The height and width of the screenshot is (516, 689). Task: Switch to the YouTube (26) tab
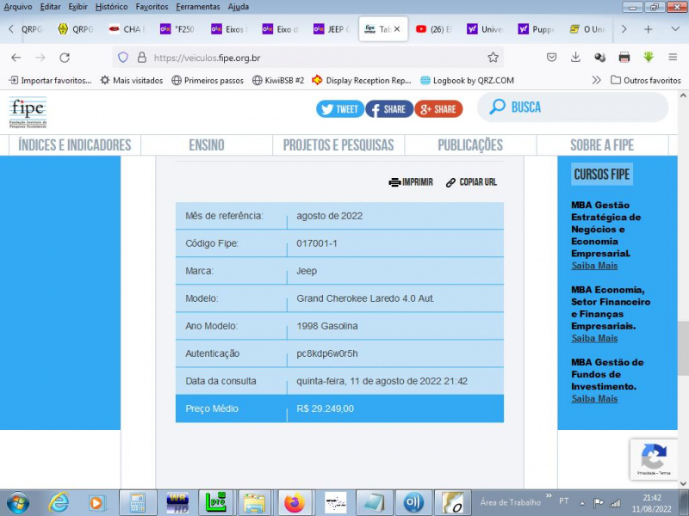(x=434, y=29)
